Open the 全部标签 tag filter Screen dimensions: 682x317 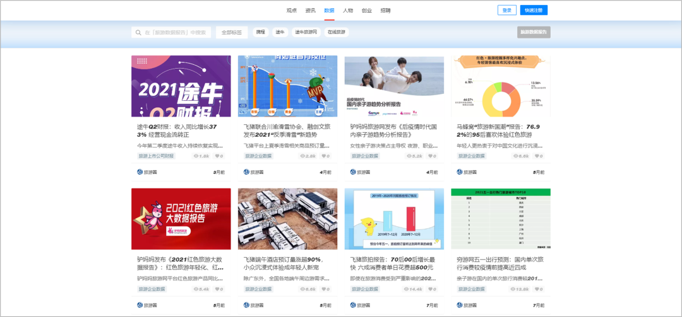coord(231,32)
